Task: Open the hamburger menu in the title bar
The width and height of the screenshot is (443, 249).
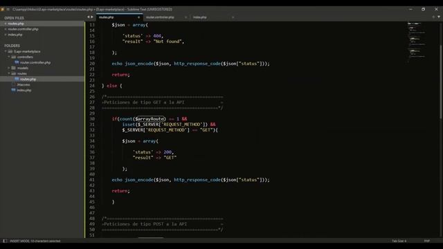Action: coord(8,9)
